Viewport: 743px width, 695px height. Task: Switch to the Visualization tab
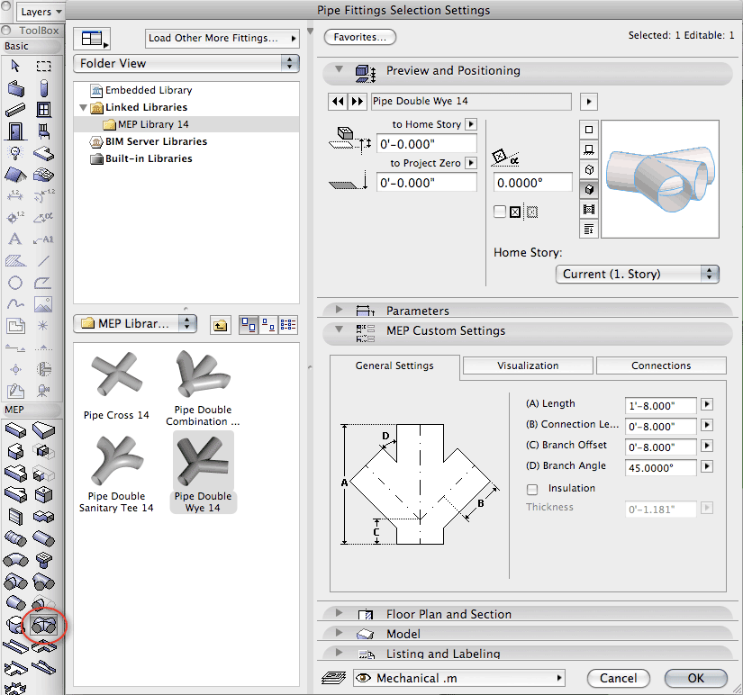(528, 366)
